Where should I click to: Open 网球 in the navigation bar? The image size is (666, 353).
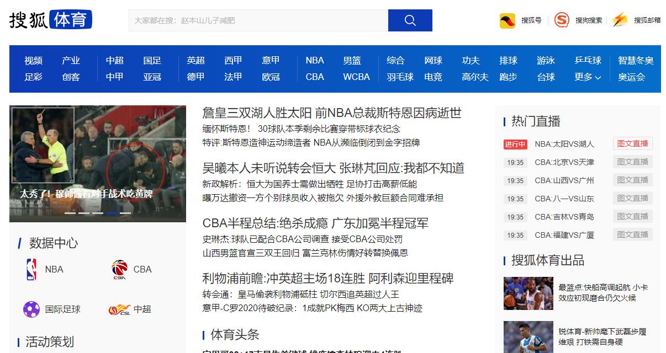(434, 61)
